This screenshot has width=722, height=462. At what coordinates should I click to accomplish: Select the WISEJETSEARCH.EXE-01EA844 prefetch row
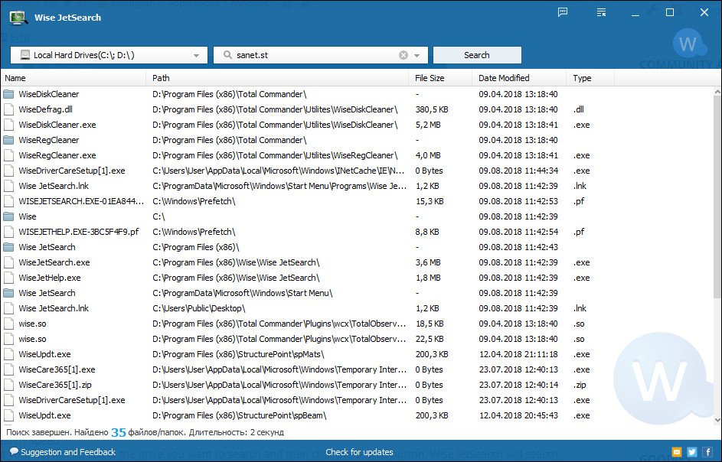(x=357, y=201)
